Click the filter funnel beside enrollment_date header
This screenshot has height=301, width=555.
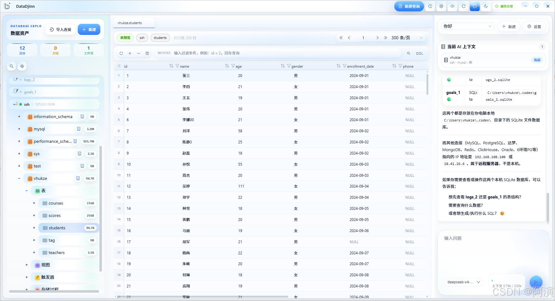(x=344, y=66)
